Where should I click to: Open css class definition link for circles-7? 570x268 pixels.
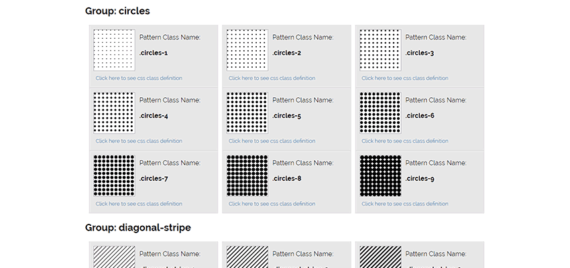(139, 204)
